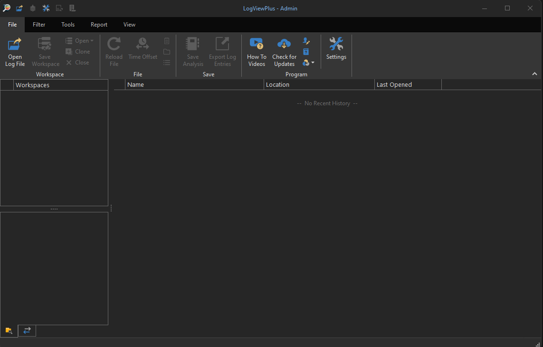This screenshot has width=543, height=347.
Task: Click the Time Offset button
Action: [x=143, y=49]
